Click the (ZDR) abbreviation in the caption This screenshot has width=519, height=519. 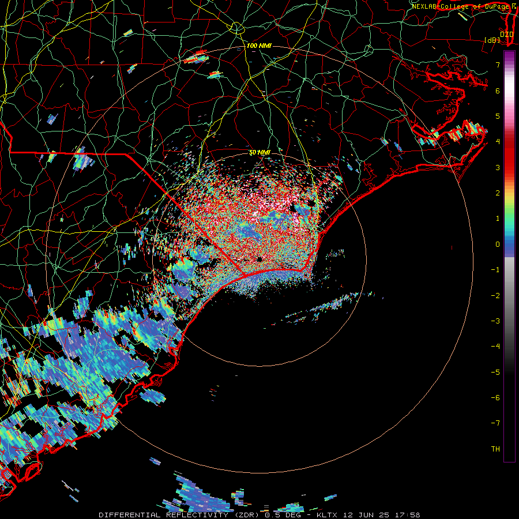tap(247, 515)
